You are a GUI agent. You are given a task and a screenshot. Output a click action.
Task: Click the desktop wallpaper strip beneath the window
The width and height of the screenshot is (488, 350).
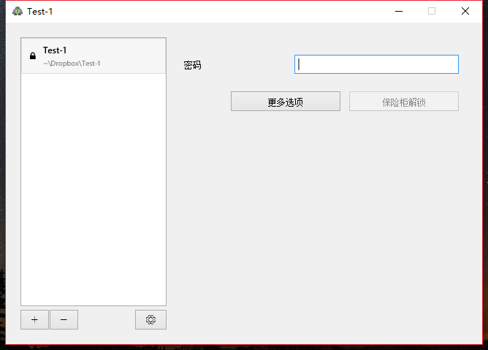pos(244,347)
